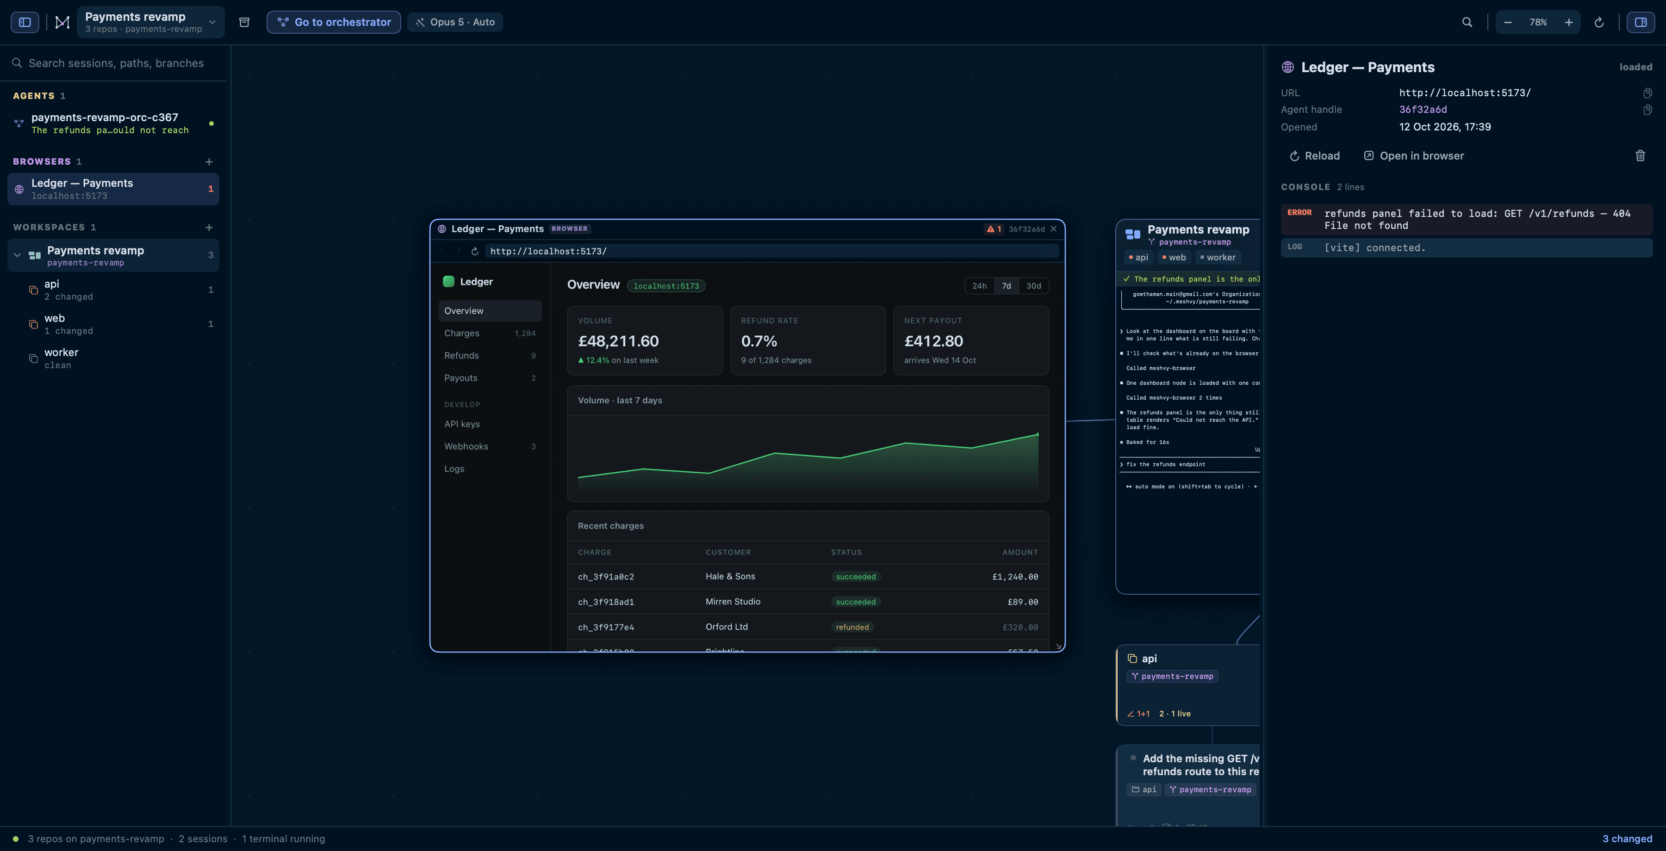Delete browser with the trash icon
The image size is (1666, 851).
coord(1640,156)
